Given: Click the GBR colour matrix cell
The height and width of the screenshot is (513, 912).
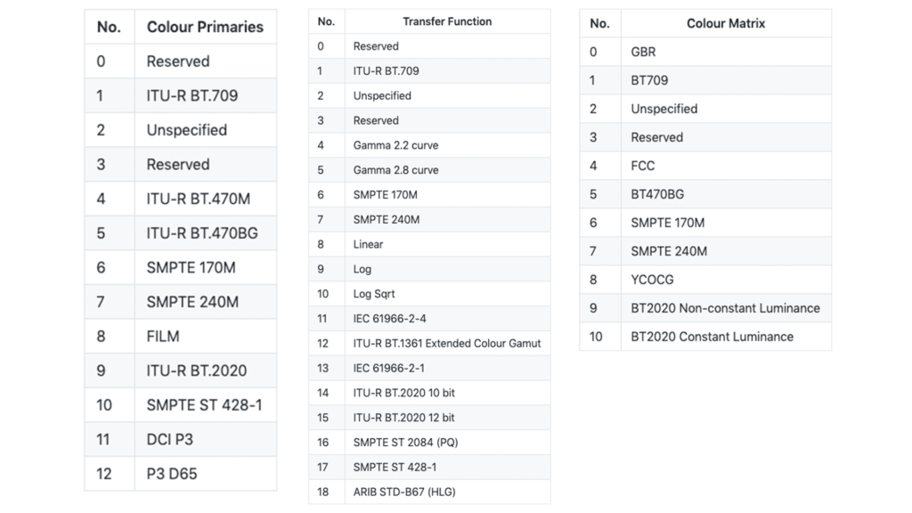Looking at the screenshot, I should point(643,52).
